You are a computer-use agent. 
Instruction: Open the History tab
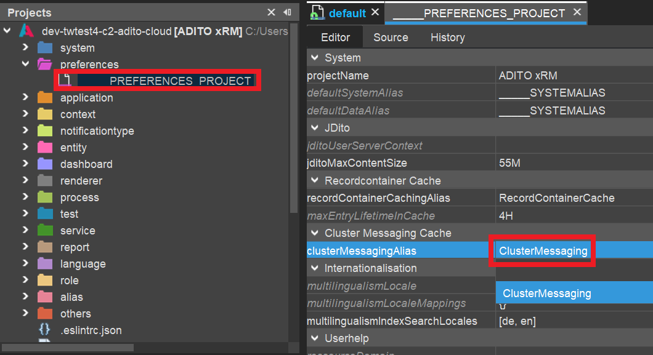pos(447,38)
